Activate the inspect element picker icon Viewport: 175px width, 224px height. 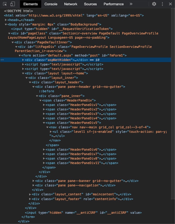click(5, 4)
